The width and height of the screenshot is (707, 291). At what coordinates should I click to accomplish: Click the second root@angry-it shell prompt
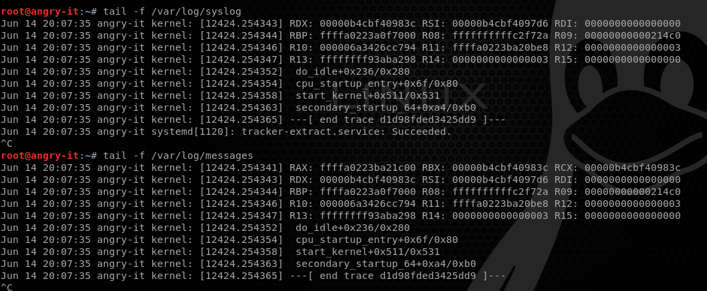(40, 156)
